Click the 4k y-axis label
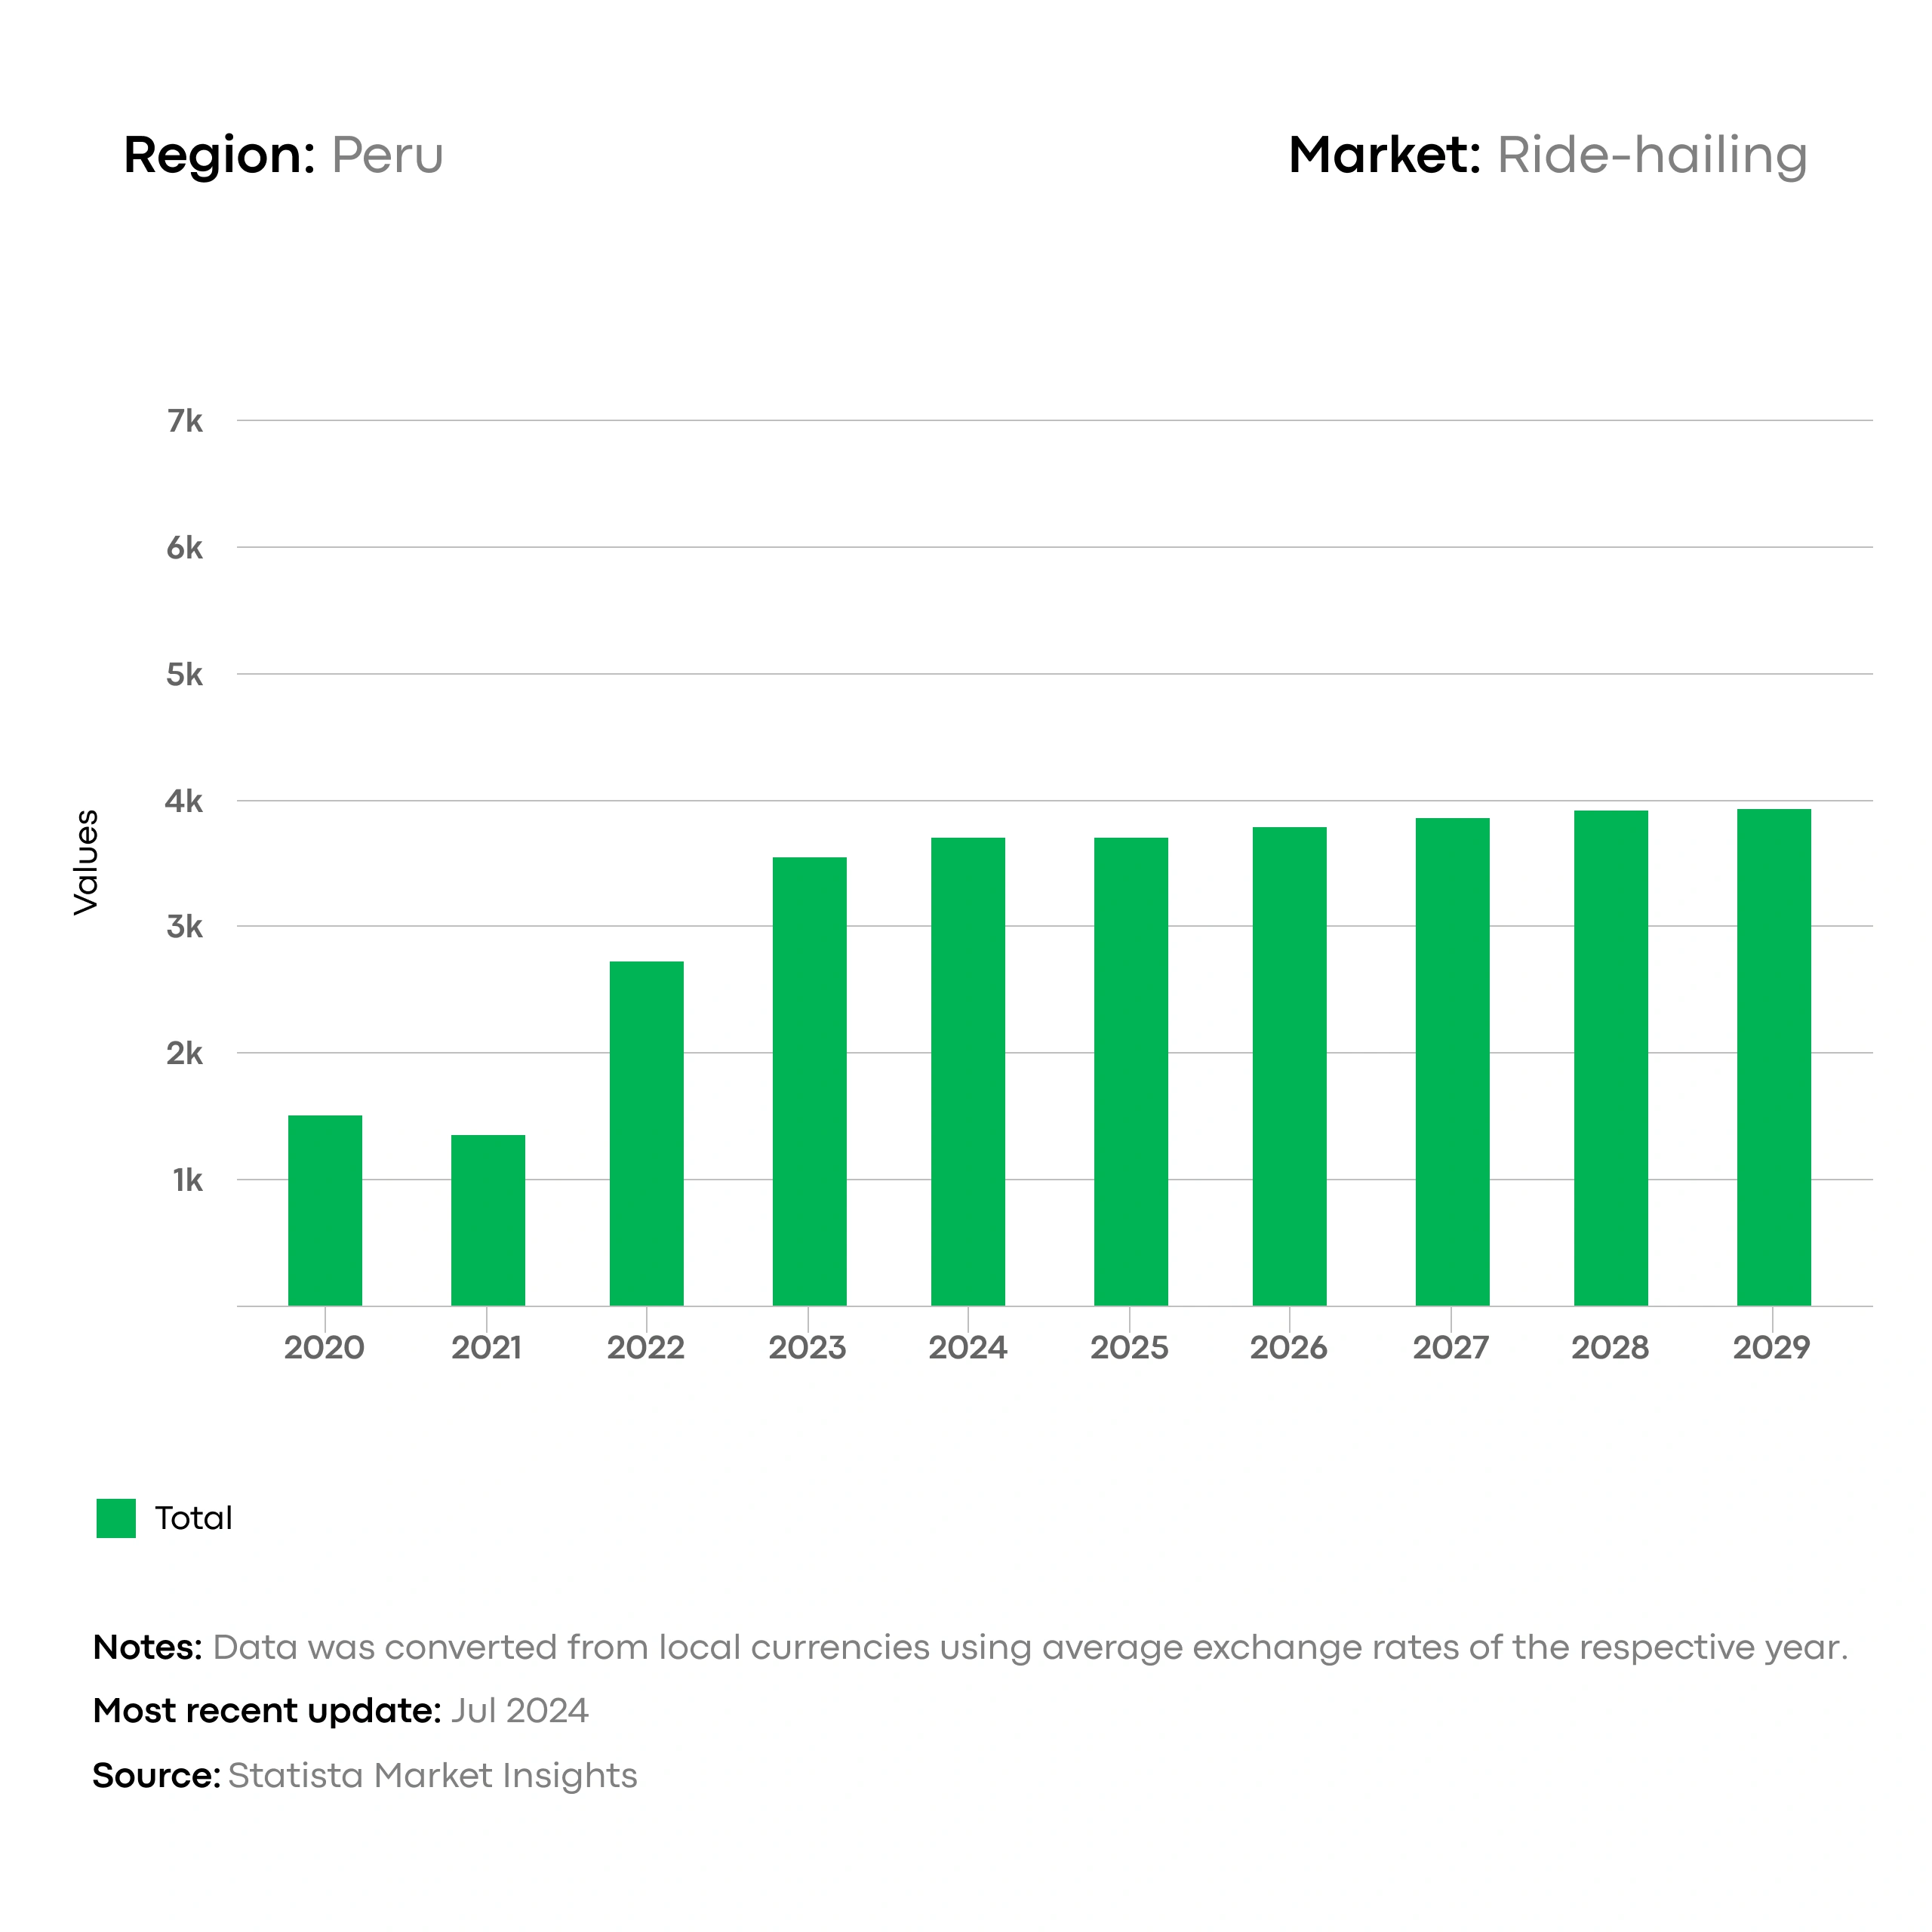The width and height of the screenshot is (1932, 1932). 185,801
